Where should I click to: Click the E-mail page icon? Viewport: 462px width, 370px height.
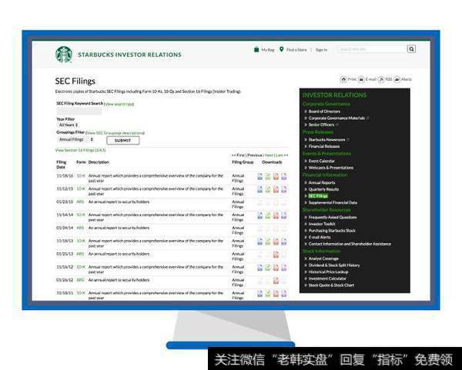[x=361, y=79]
